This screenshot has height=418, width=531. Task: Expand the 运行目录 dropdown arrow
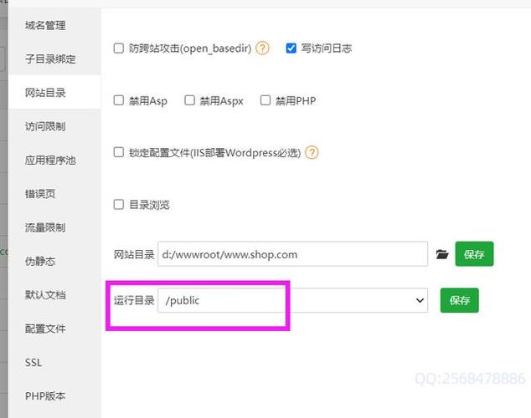[420, 300]
